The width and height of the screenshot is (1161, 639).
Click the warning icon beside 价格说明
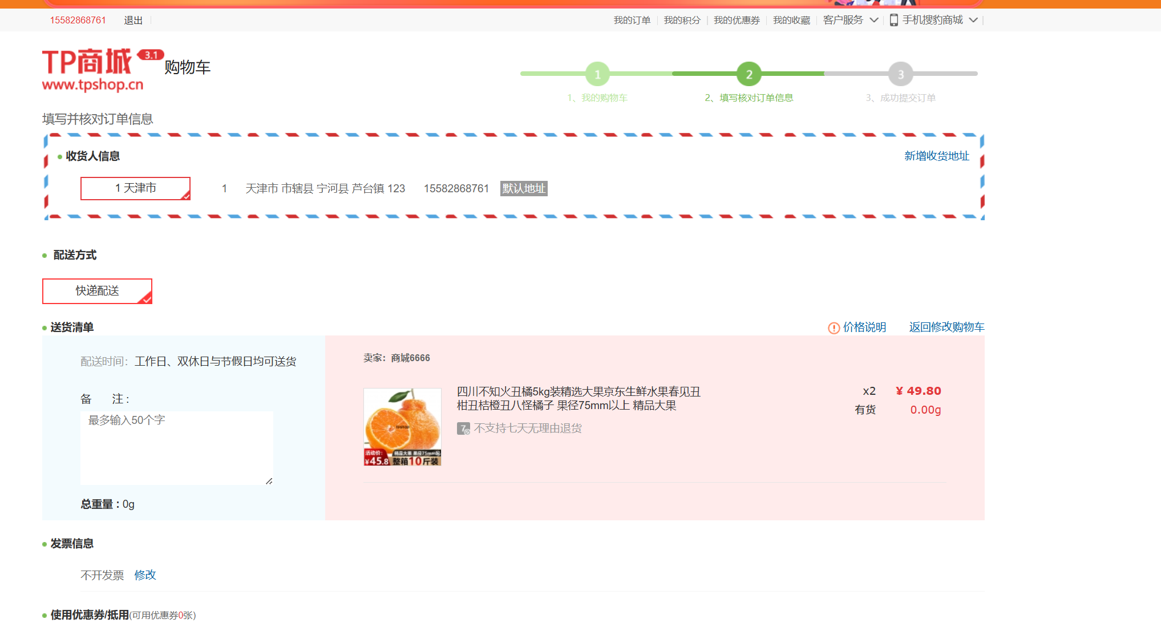click(834, 327)
